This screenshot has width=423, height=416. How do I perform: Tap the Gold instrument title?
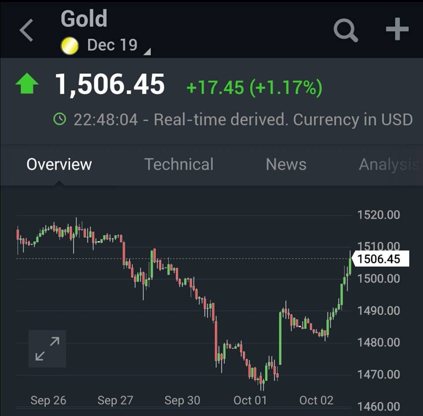84,19
